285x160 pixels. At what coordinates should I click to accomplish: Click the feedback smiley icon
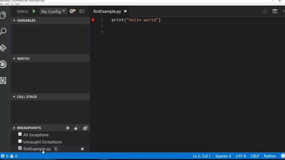pyautogui.click(x=283, y=156)
